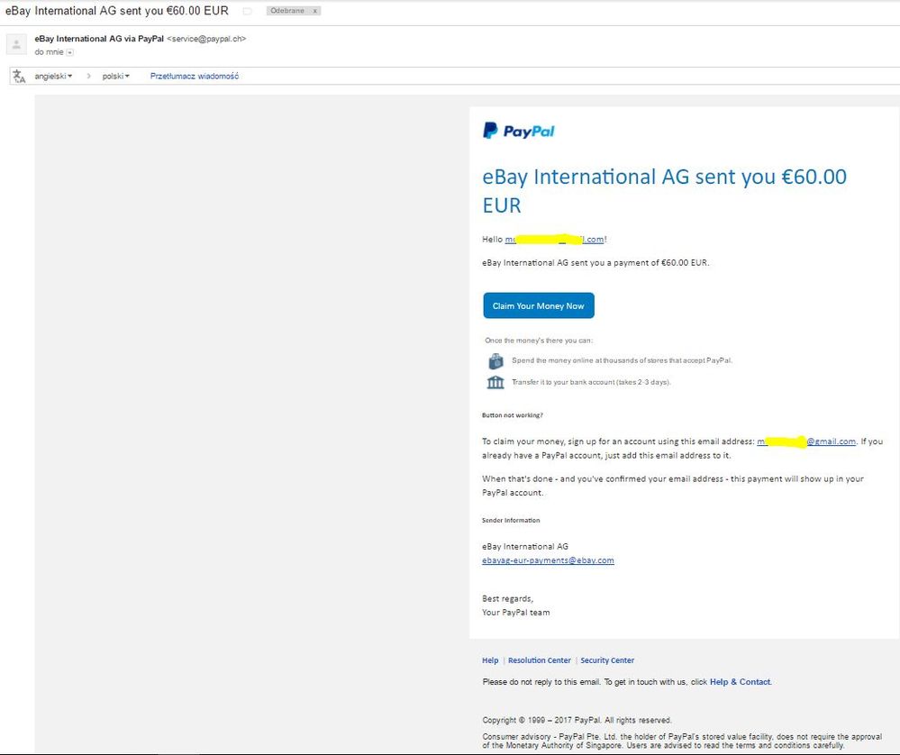Click the translate icon in translation bar
The width and height of the screenshot is (900, 755).
[x=18, y=77]
